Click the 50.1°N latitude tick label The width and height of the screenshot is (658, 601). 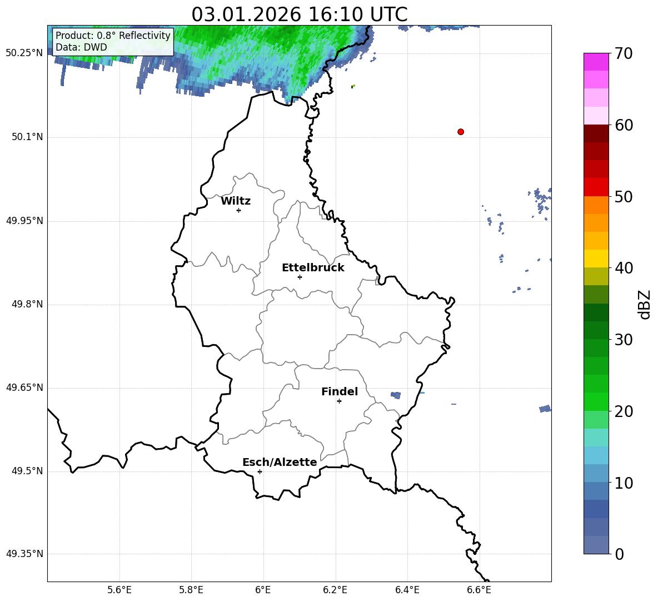click(27, 137)
